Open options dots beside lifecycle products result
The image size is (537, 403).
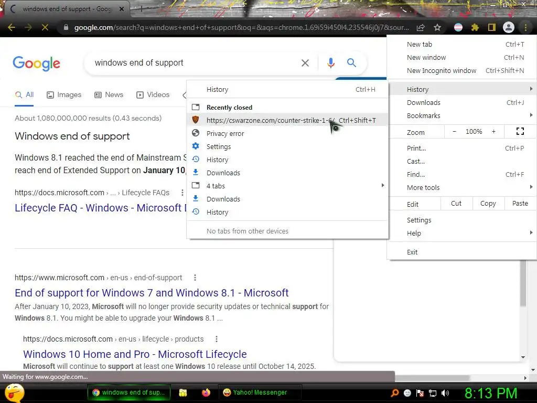216,339
